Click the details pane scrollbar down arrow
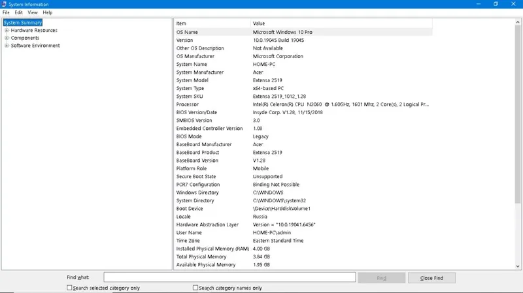Viewport: 523px width, 293px height. [x=518, y=266]
